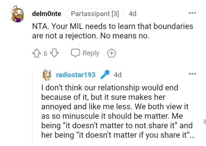Viewport: 206px width, 146px height.
Task: Open the three-dot menu on radiostar193's reply
Action: pos(192,74)
